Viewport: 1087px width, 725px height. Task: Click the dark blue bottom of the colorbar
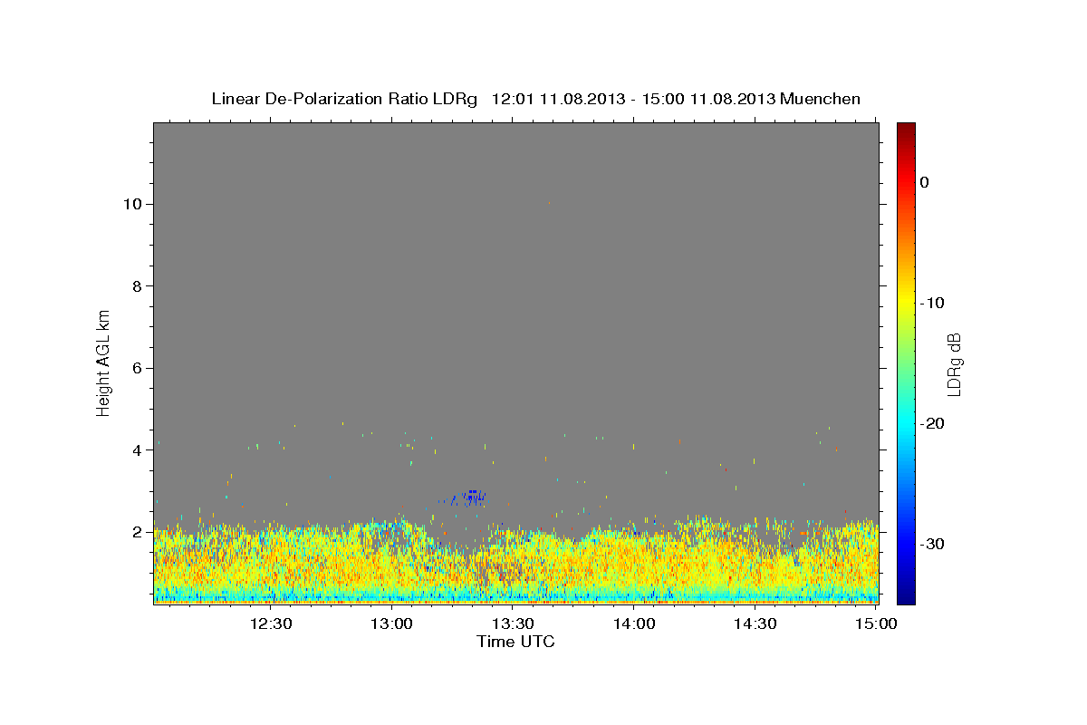click(x=906, y=596)
